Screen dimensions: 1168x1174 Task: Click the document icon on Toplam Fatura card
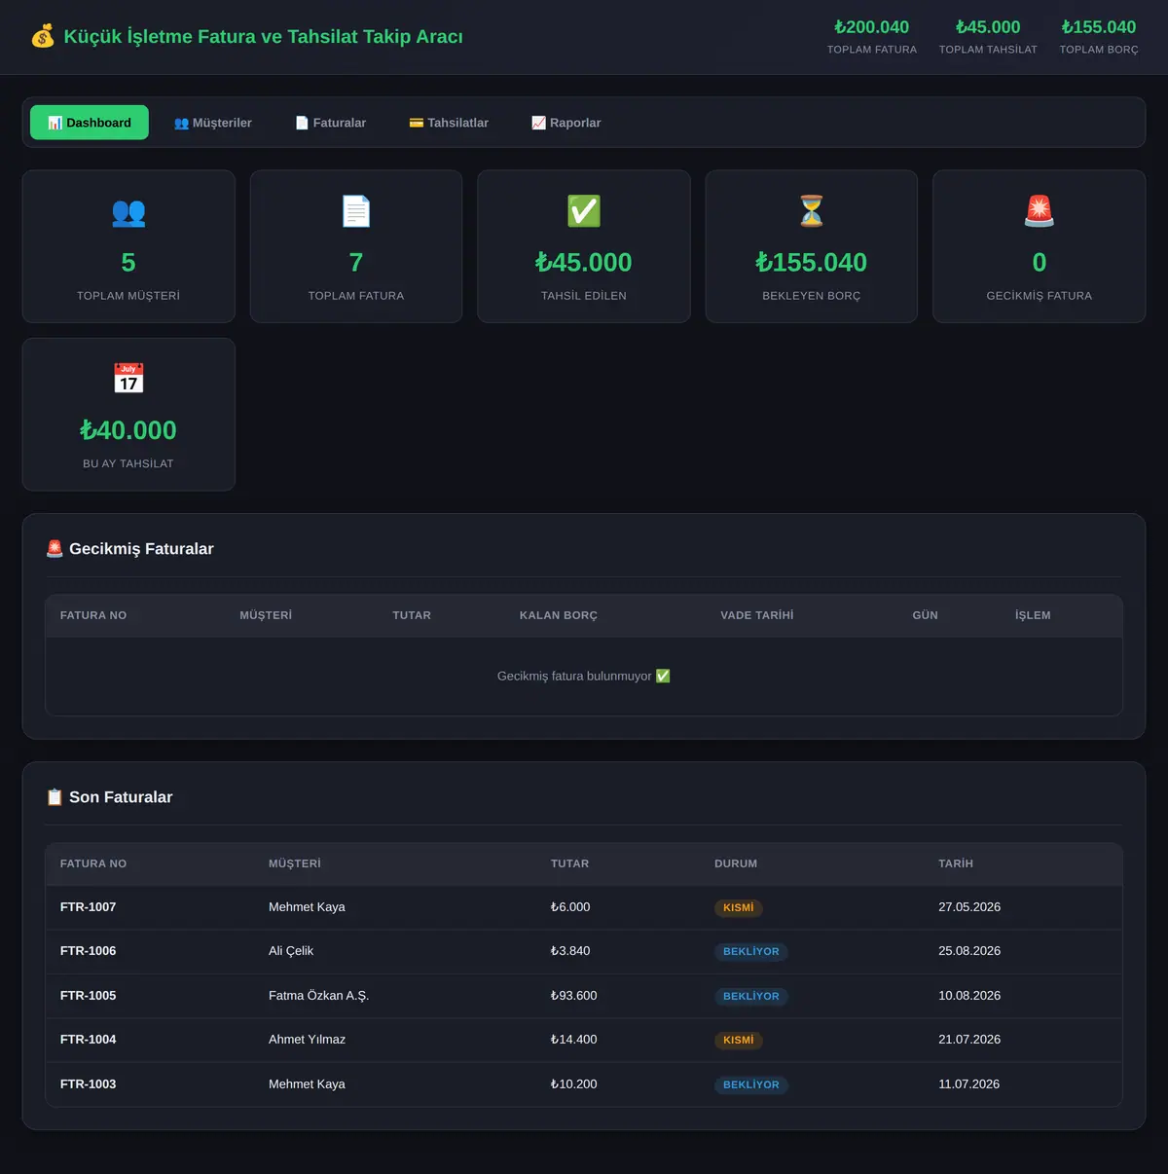pyautogui.click(x=356, y=211)
